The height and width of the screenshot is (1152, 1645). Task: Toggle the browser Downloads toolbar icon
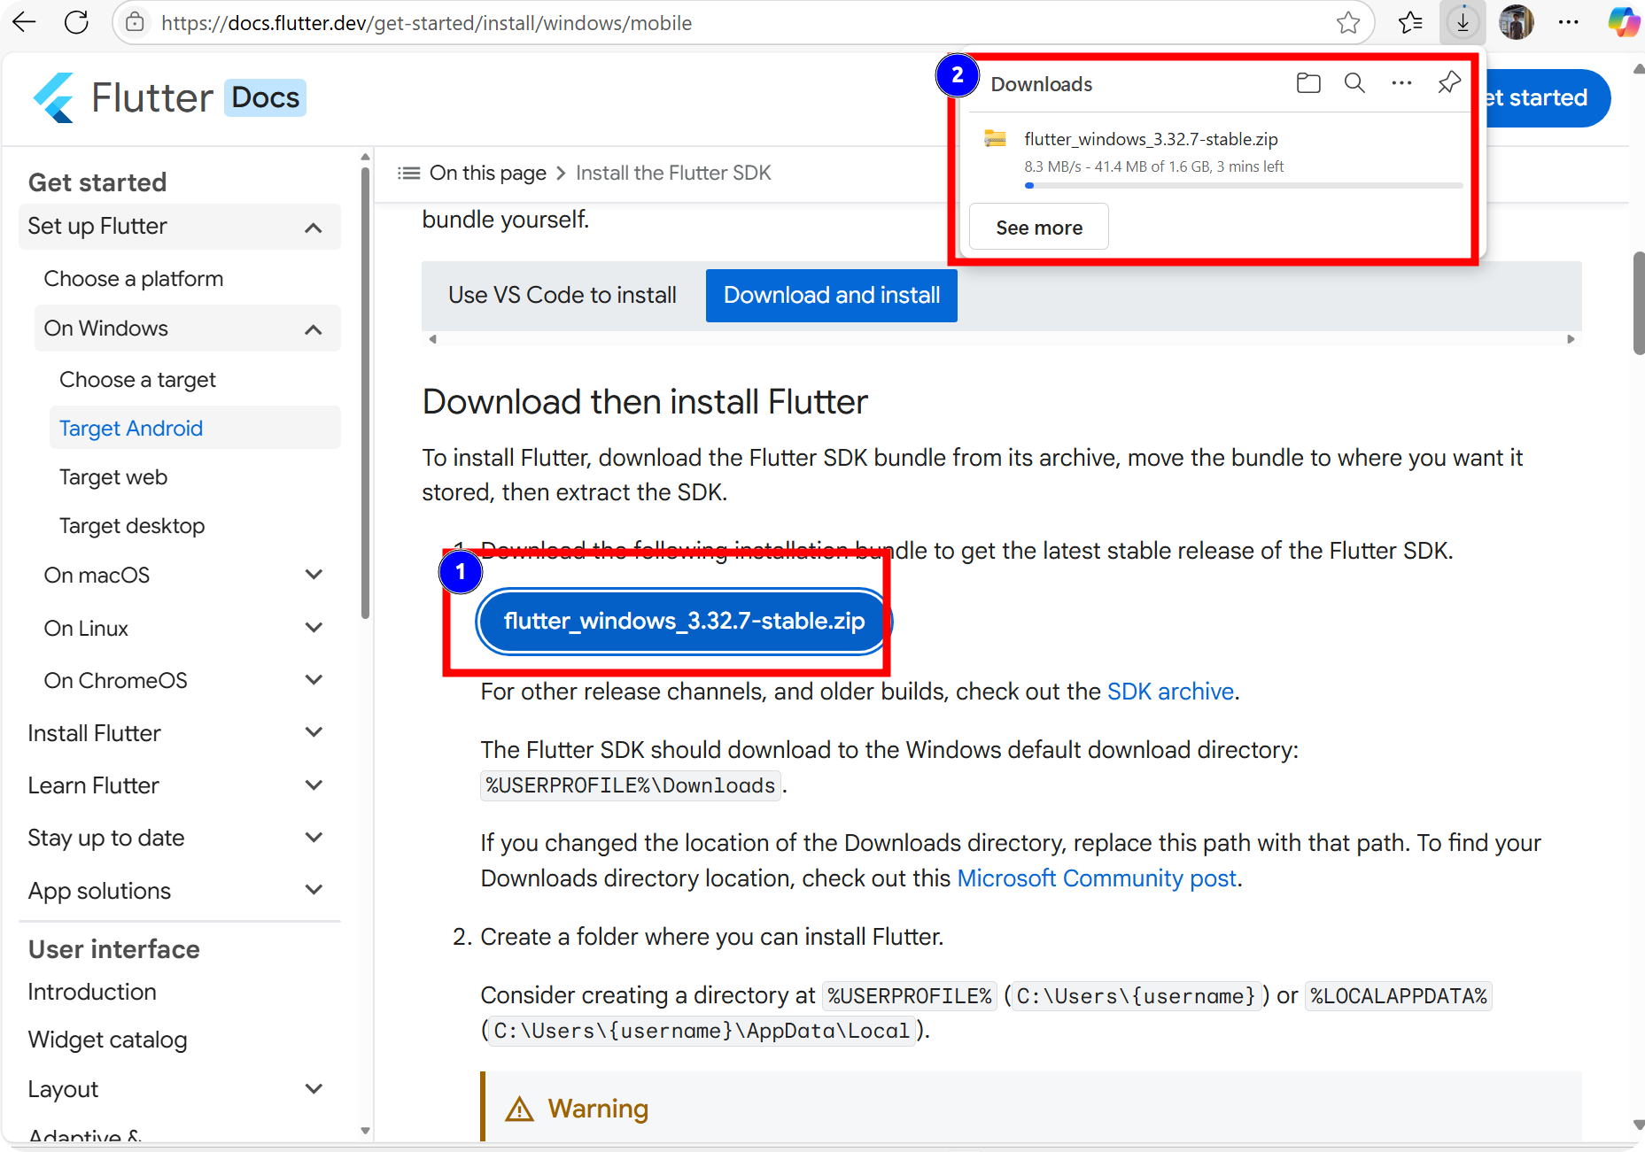[x=1463, y=23]
